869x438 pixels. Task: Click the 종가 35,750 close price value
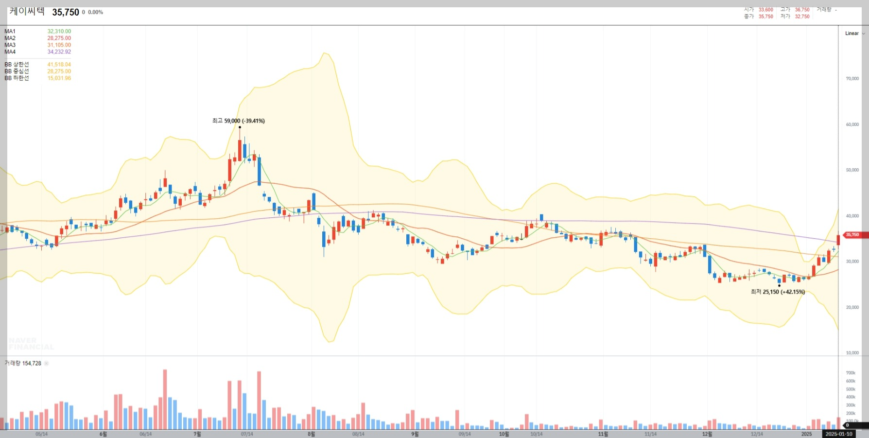(x=766, y=17)
